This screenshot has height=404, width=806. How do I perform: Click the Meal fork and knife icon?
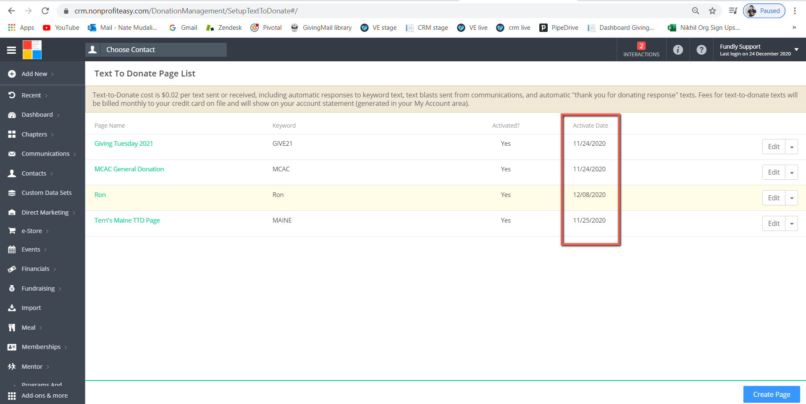click(12, 328)
